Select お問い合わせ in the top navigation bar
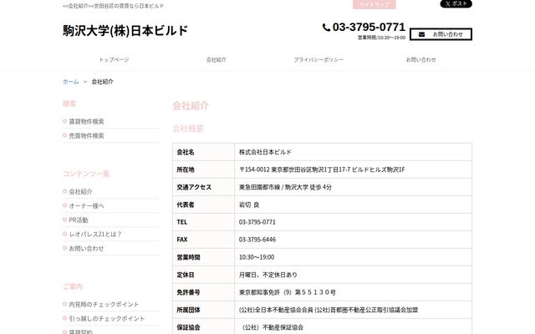The width and height of the screenshot is (535, 334). (x=421, y=59)
